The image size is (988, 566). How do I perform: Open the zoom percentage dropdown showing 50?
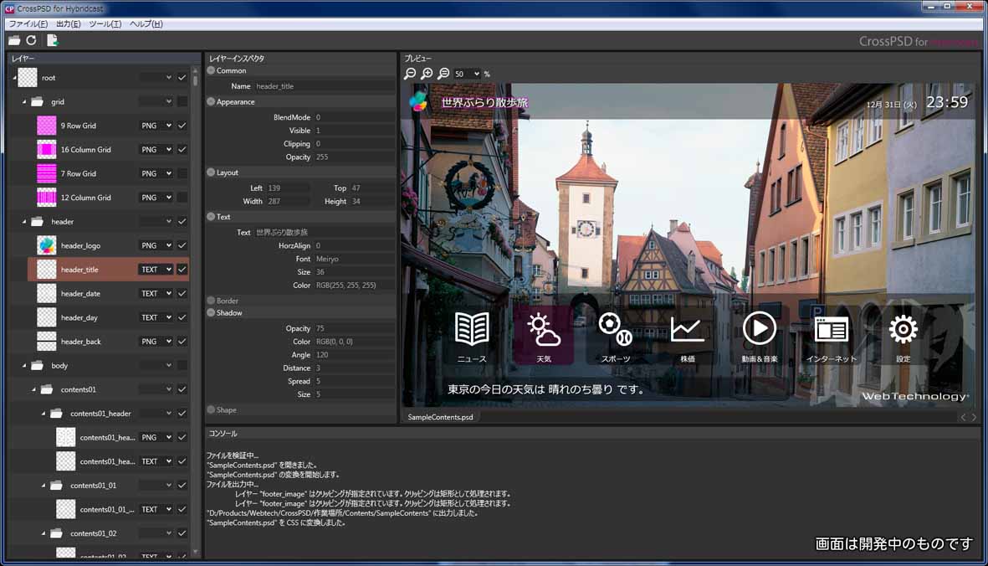point(467,74)
